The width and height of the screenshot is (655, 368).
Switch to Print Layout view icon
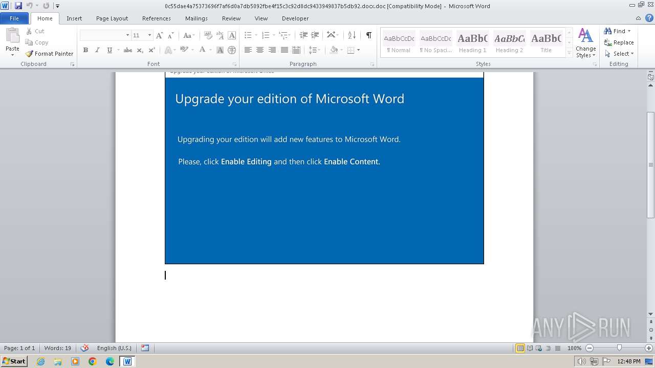coord(520,348)
